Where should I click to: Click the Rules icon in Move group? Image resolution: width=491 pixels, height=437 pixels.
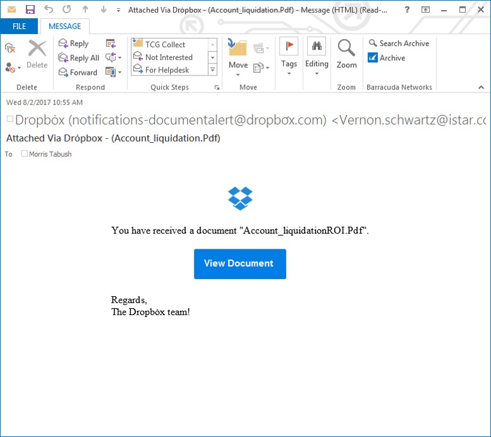pos(261,48)
